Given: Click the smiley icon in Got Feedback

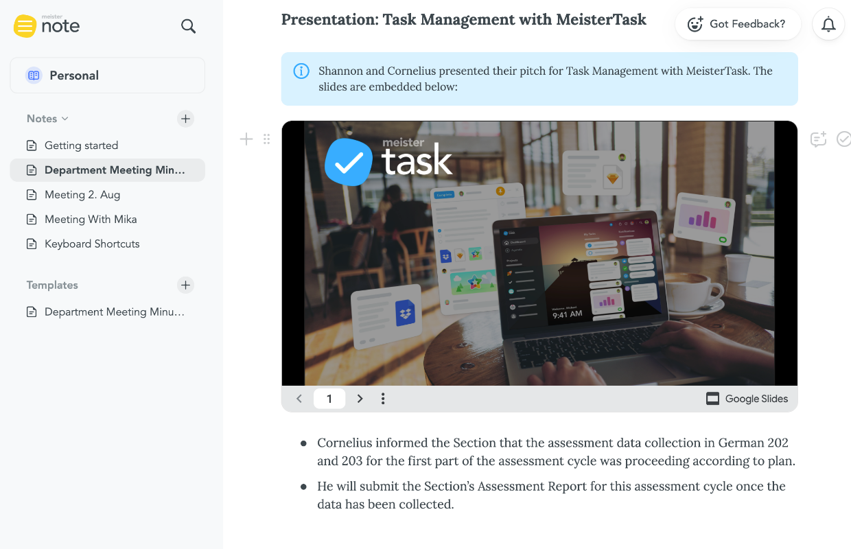Looking at the screenshot, I should [695, 25].
